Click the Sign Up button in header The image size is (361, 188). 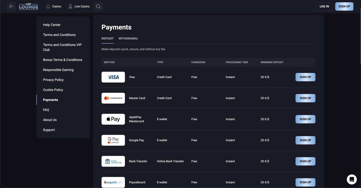pos(344,6)
